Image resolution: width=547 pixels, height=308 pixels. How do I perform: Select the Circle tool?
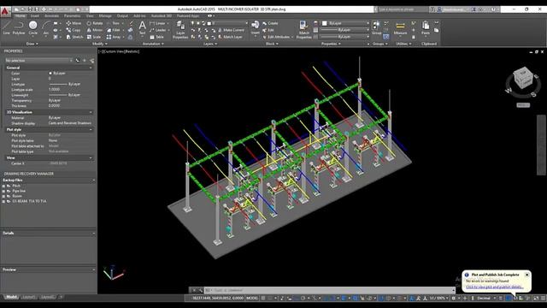[32, 27]
